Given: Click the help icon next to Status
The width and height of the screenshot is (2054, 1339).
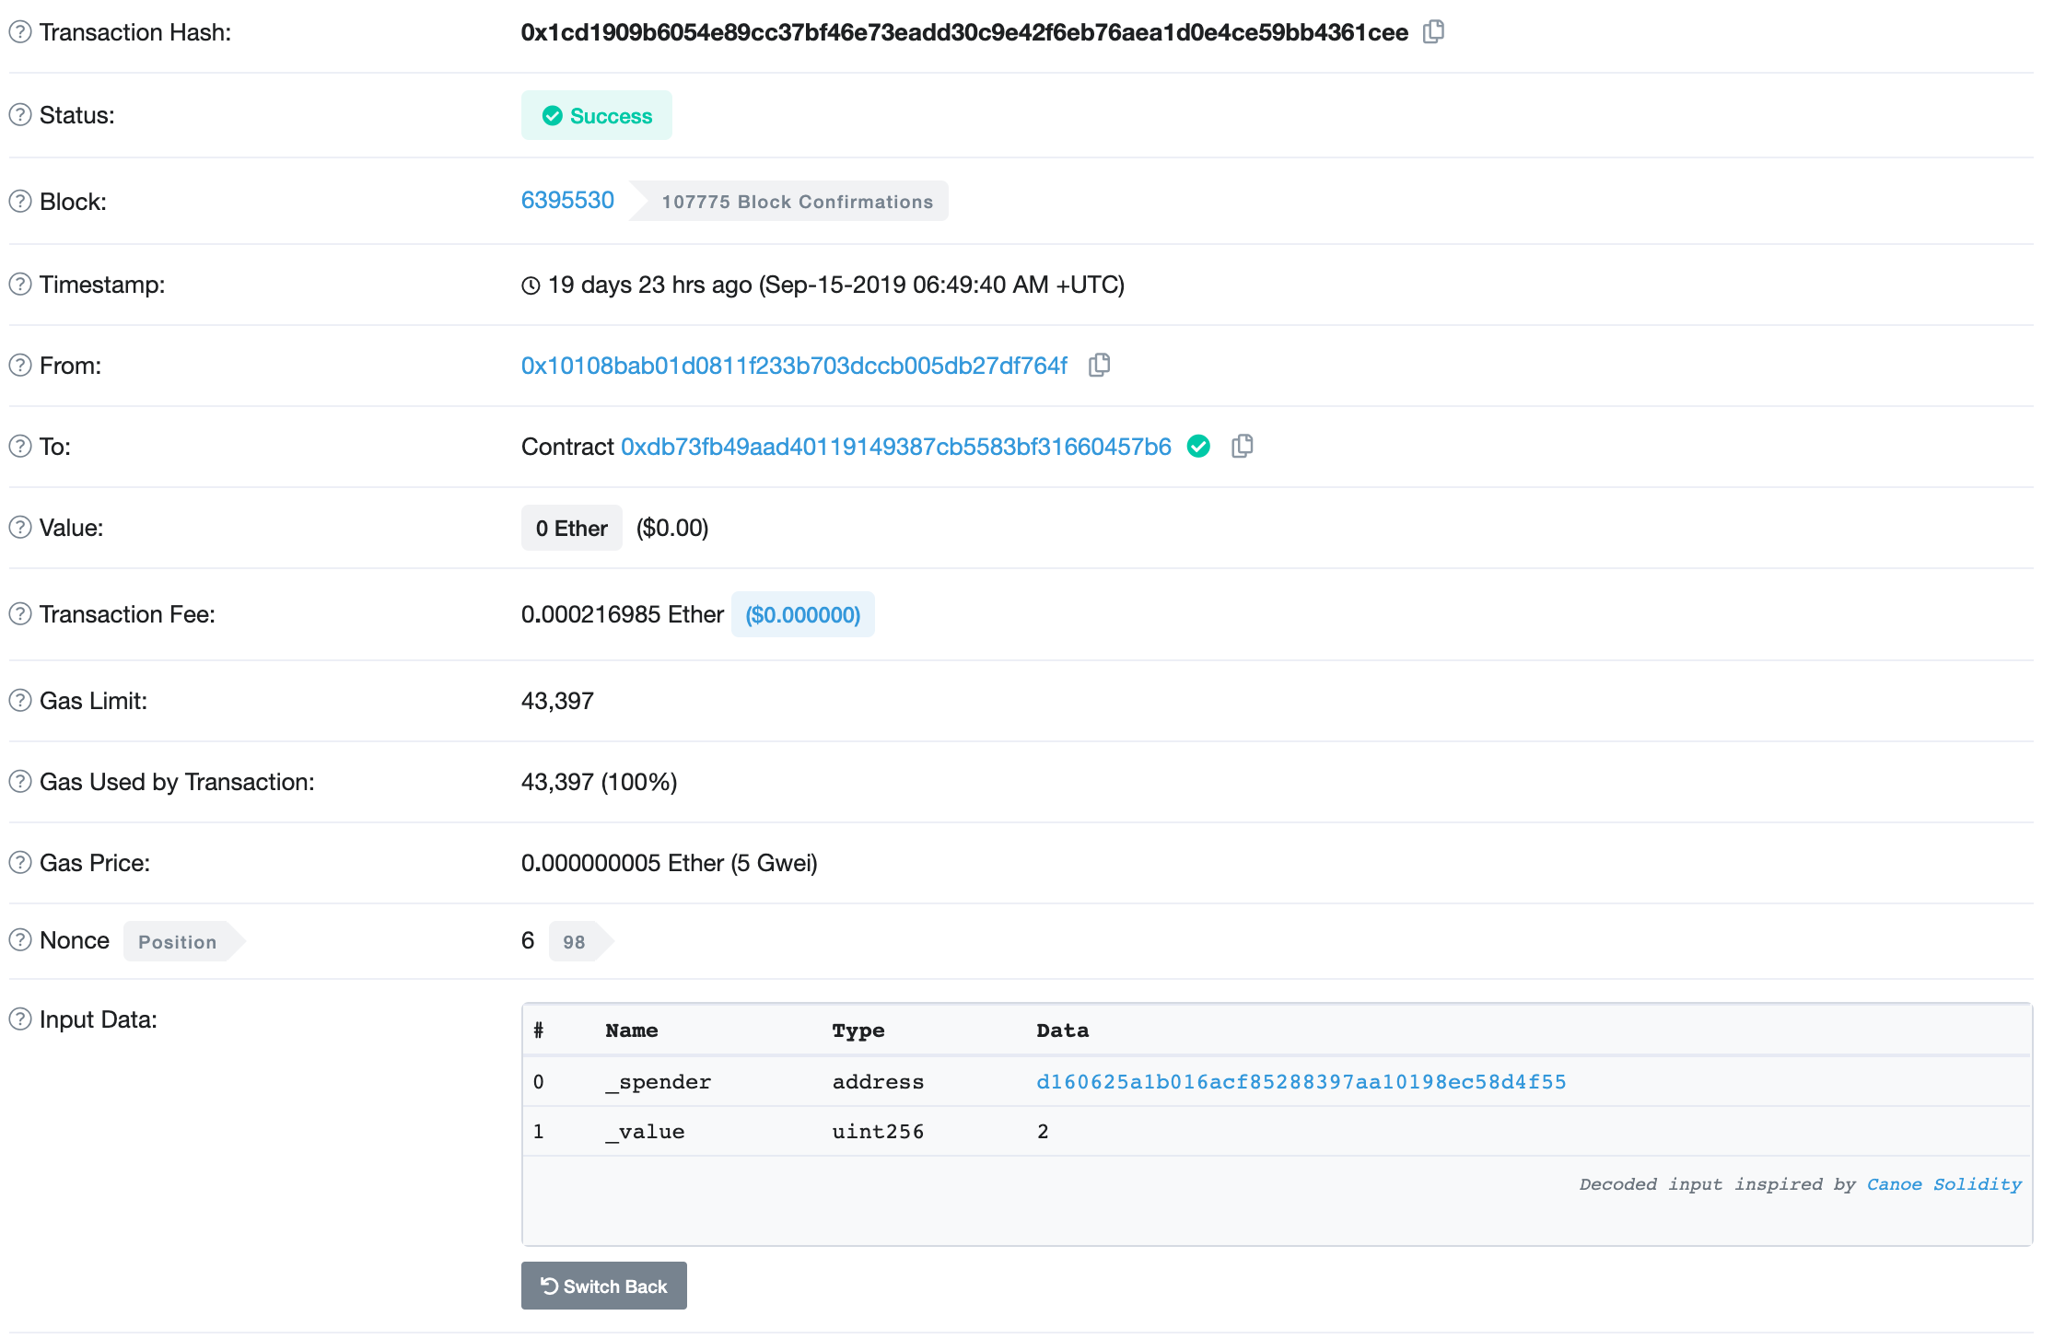Looking at the screenshot, I should (x=20, y=115).
